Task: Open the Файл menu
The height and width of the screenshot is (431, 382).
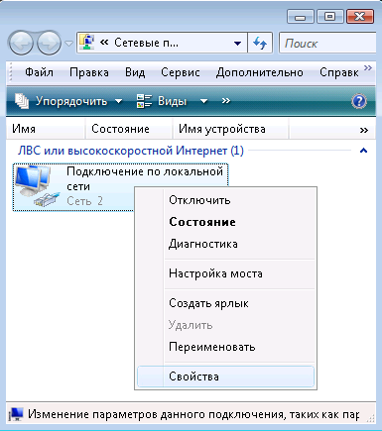Action: pos(39,72)
